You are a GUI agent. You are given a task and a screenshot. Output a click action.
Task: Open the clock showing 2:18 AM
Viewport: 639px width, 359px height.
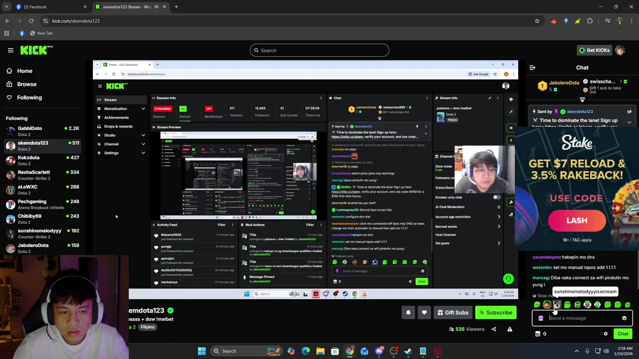tap(625, 351)
